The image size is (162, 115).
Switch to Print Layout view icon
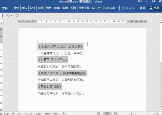click(x=107, y=114)
